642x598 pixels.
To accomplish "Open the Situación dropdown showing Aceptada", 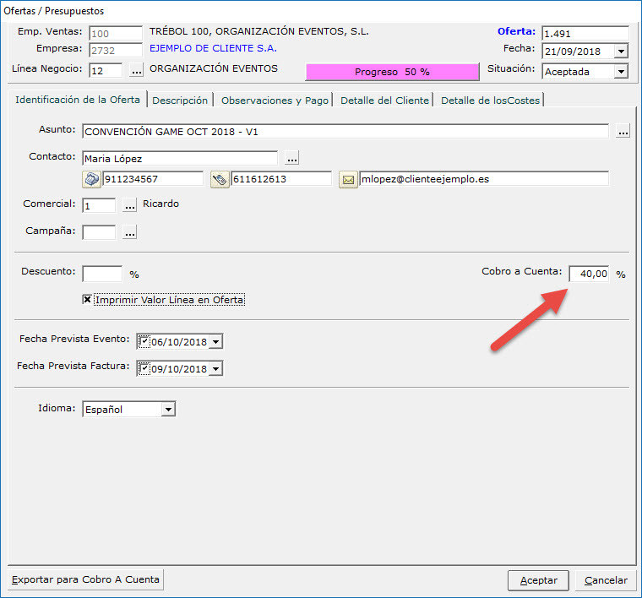I will tap(621, 72).
